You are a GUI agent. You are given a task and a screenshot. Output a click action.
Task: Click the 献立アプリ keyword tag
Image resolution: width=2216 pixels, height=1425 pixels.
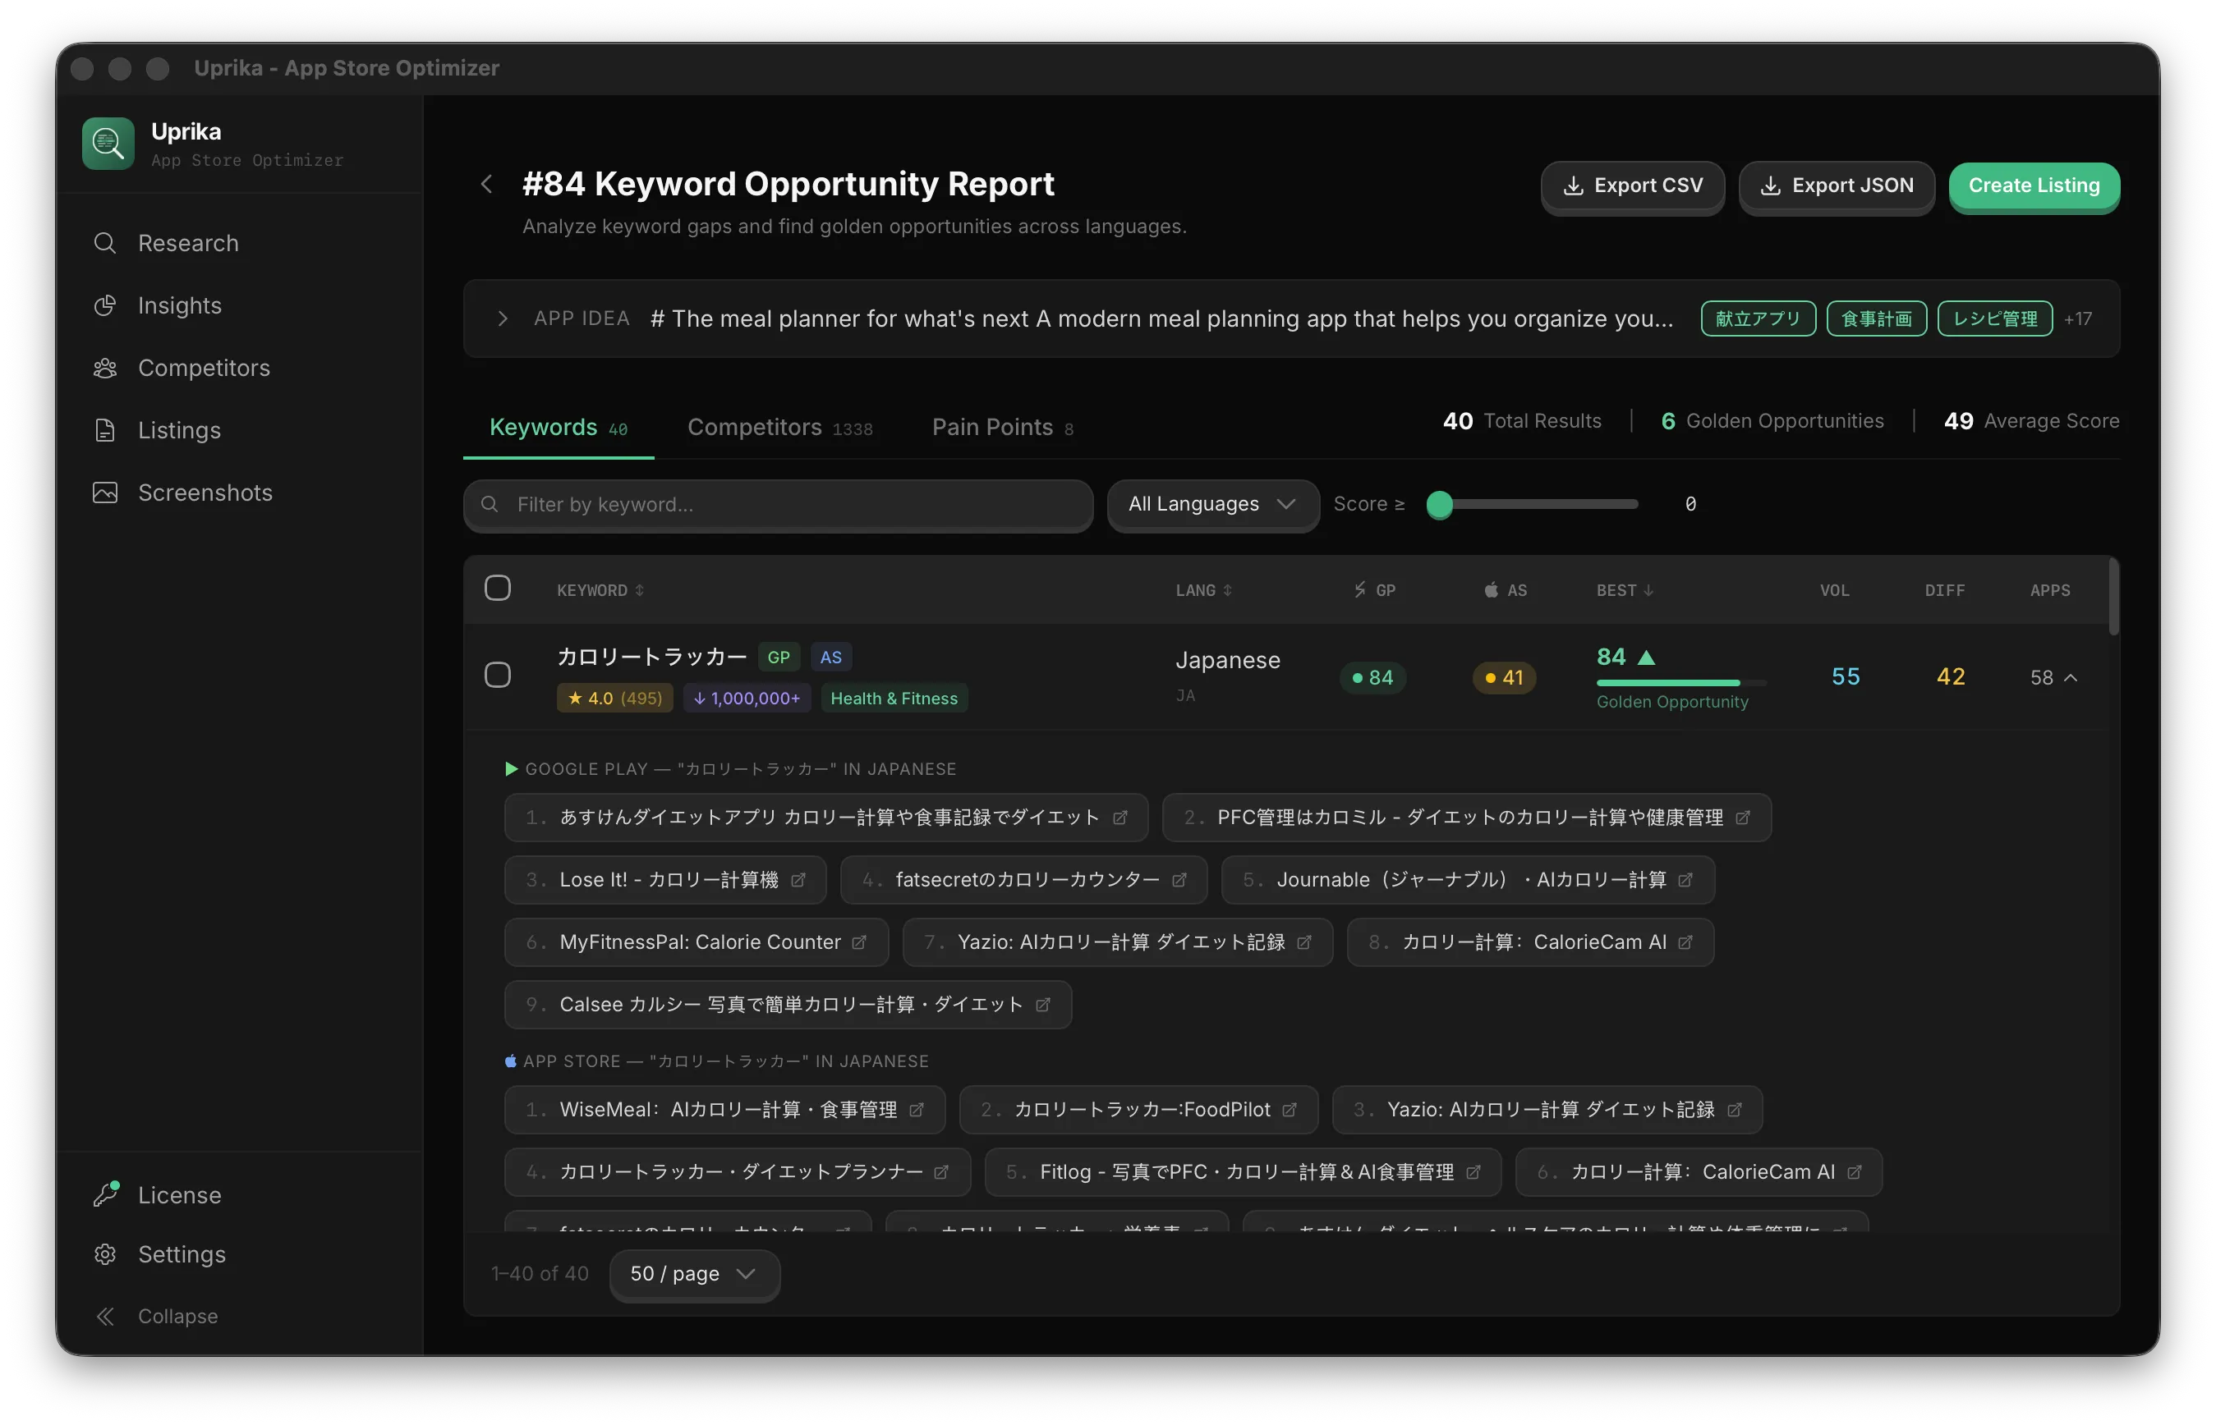click(x=1758, y=319)
